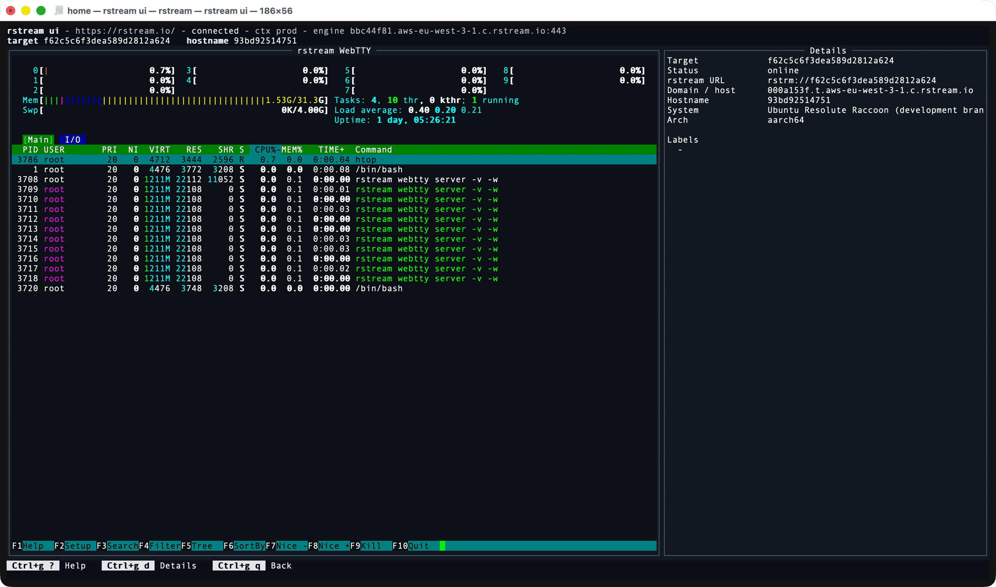Viewport: 996px width, 587px height.
Task: Click F8 Nice + function key
Action: coord(329,546)
